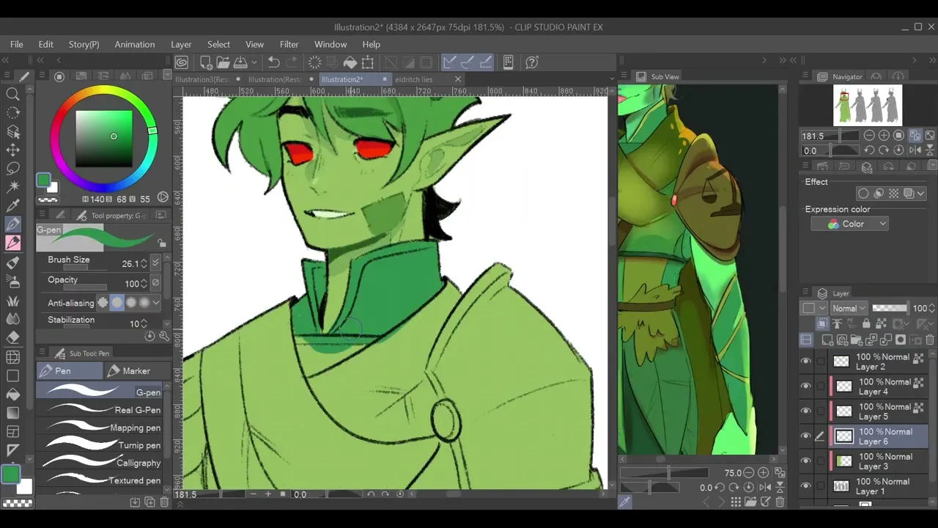This screenshot has width=938, height=528.
Task: Select the Eyedropper tool
Action: [x=12, y=205]
